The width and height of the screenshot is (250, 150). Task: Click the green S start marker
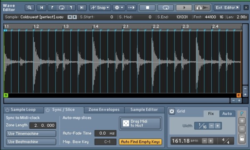[x=6, y=95]
